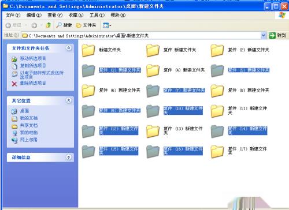Open the address bar dropdown arrow
This screenshot has height=210, width=289.
[263, 35]
